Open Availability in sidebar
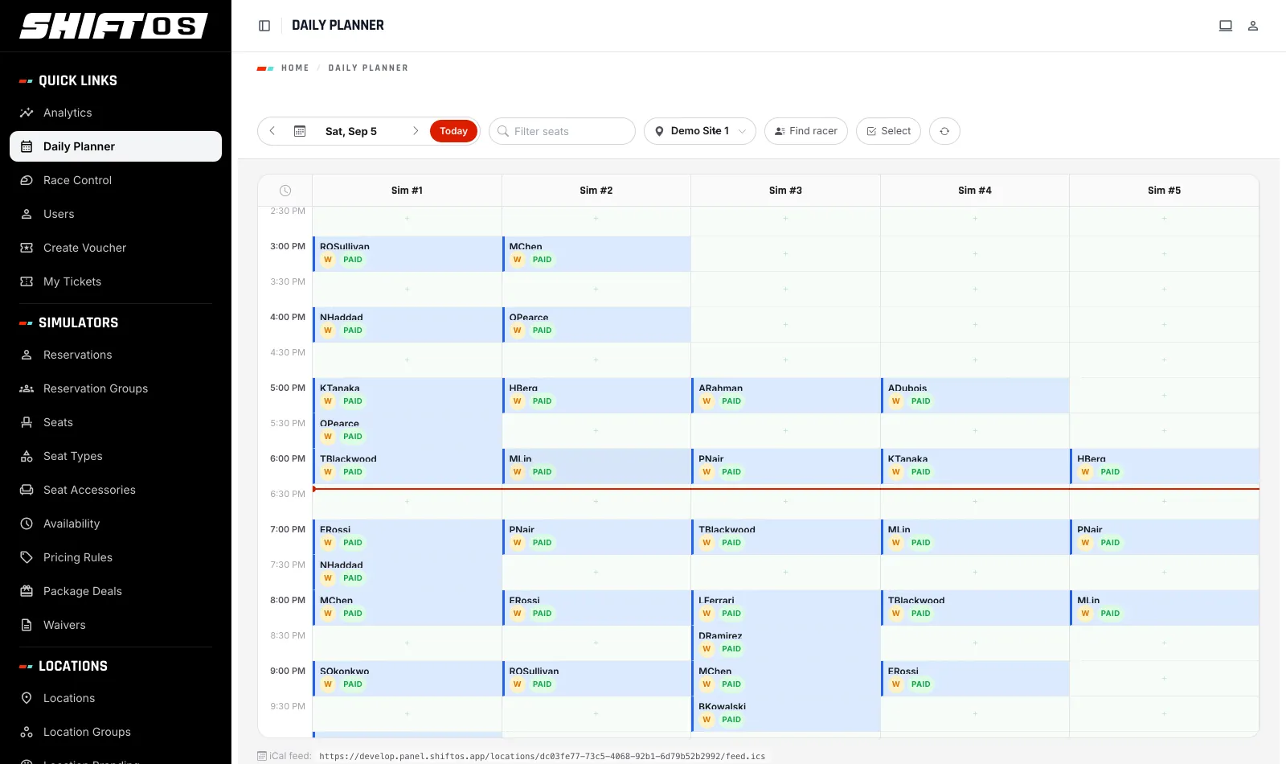1286x764 pixels. click(116, 524)
